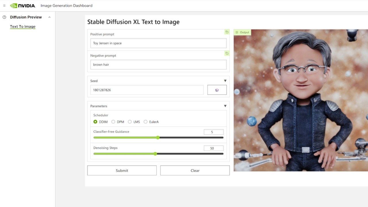The image size is (368, 207).
Task: Copy the positive prompt text
Action: (227, 32)
